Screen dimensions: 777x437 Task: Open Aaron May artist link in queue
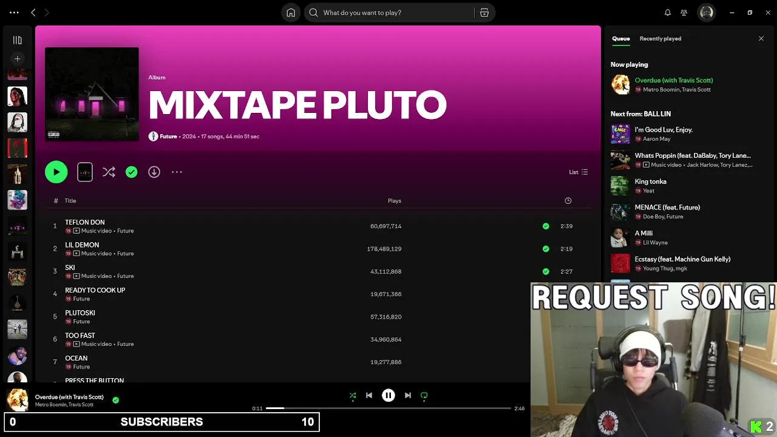[656, 139]
